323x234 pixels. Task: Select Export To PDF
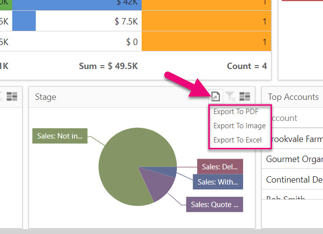click(x=236, y=112)
